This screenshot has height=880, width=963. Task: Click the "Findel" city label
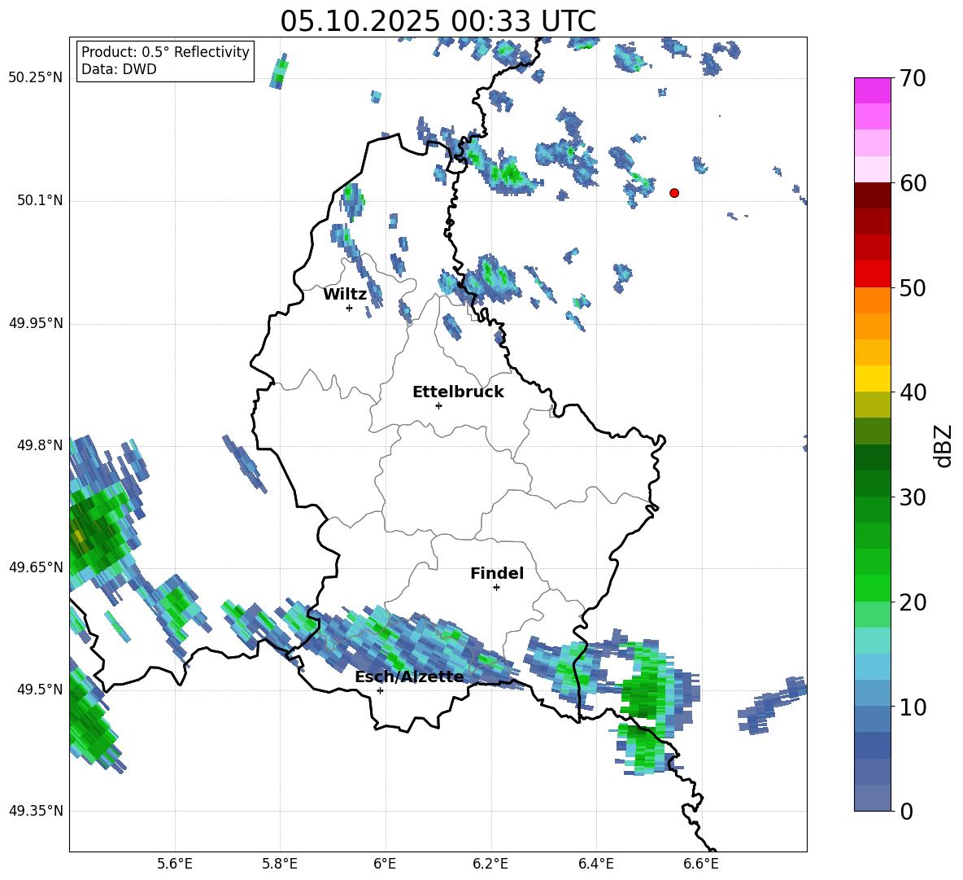497,573
